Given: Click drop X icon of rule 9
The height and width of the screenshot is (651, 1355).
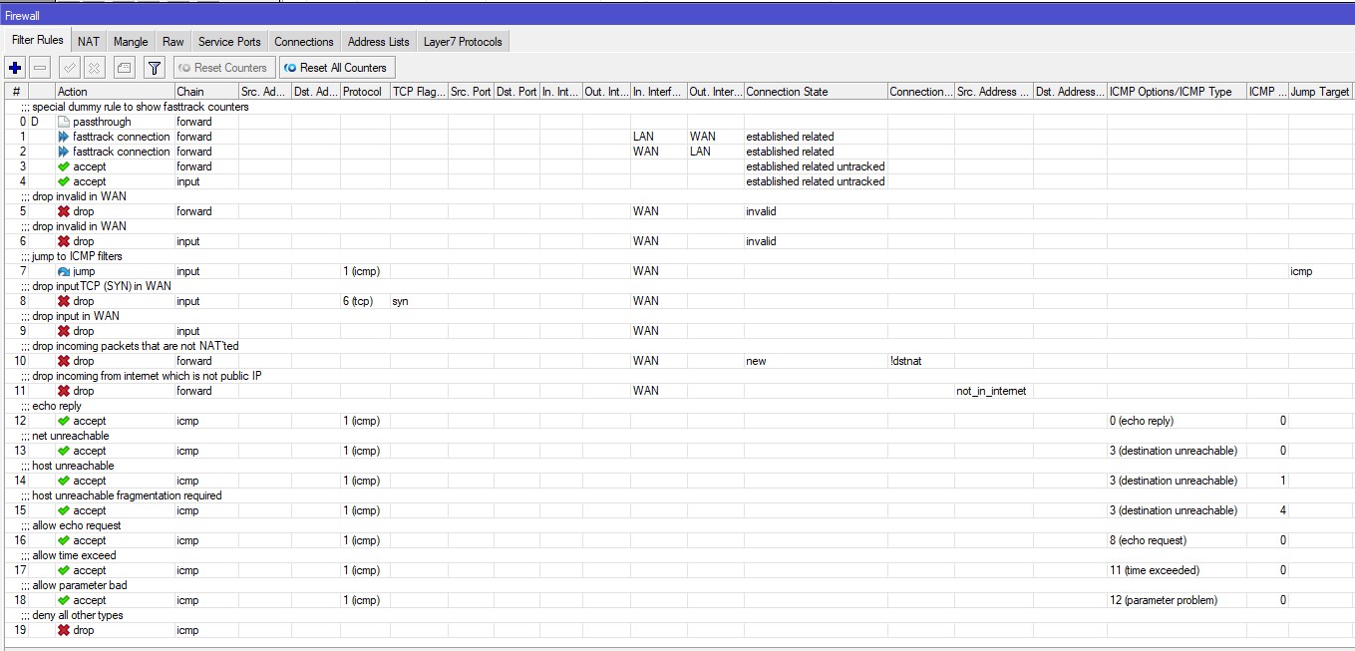Looking at the screenshot, I should [x=64, y=331].
